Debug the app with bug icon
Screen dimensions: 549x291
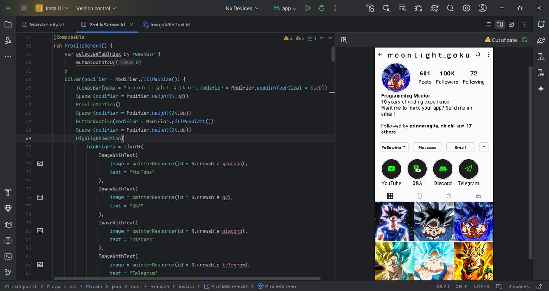point(322,8)
